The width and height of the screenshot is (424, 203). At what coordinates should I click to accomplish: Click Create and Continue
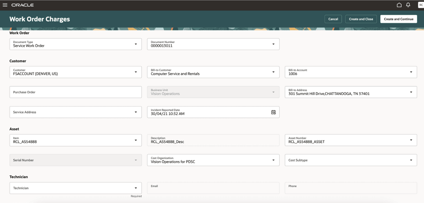[x=398, y=19]
